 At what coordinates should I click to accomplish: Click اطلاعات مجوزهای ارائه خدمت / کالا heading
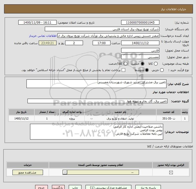coord(170,146)
